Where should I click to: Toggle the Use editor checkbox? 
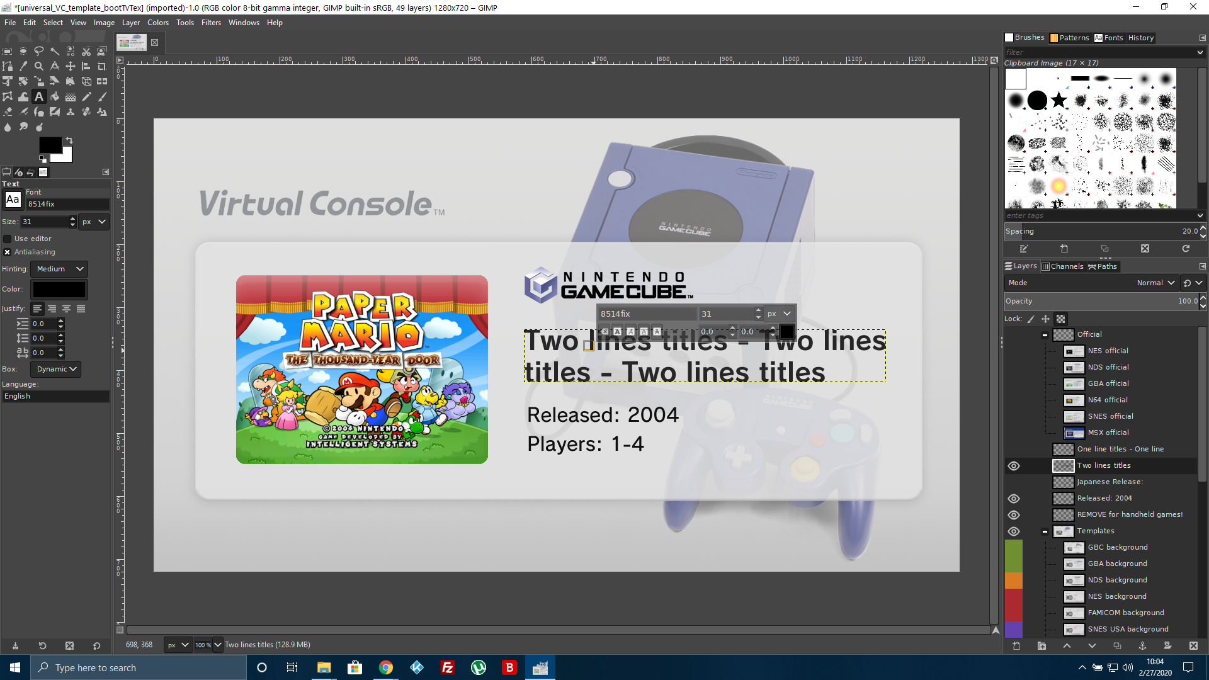(8, 239)
